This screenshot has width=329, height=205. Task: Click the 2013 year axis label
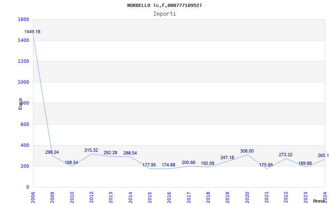[111, 198]
